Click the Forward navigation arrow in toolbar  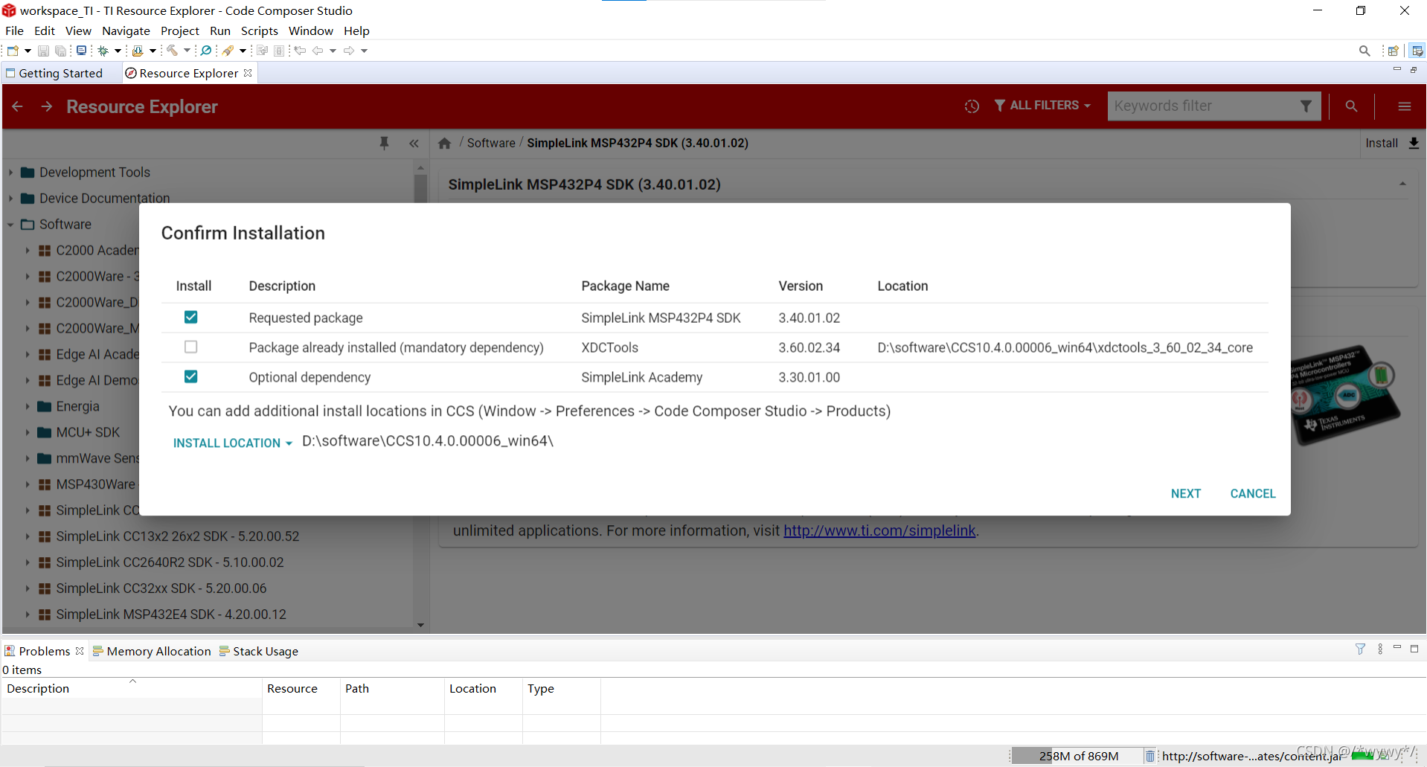point(349,51)
